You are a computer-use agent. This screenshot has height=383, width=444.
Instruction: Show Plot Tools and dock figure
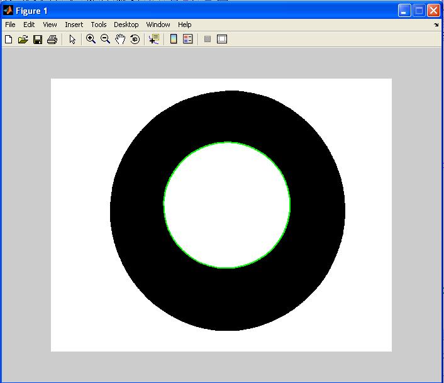[221, 39]
